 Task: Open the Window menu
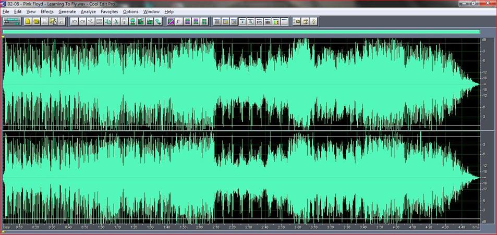point(151,11)
